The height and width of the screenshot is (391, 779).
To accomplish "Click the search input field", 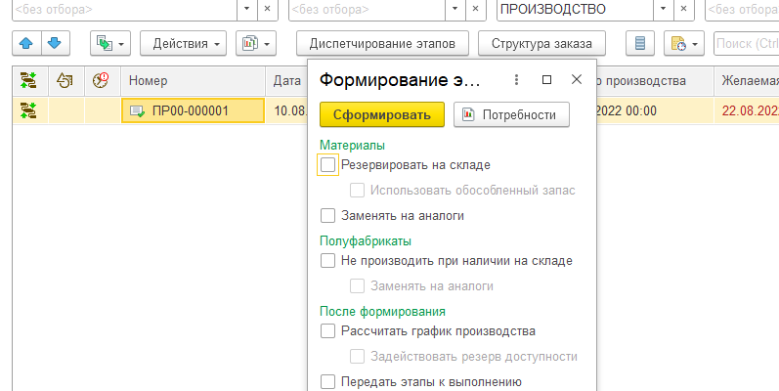I will (746, 44).
